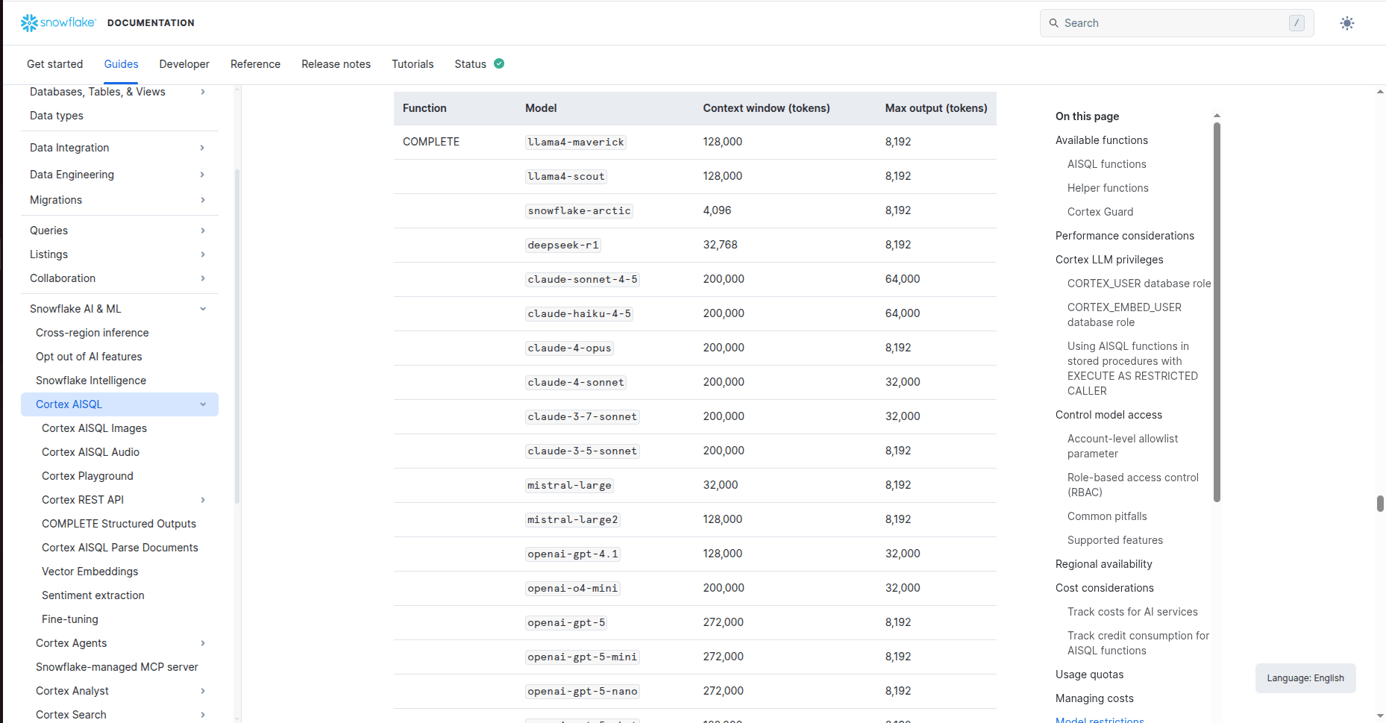Click the green checkmark next to Status
Viewport: 1386px width, 723px height.
(x=498, y=63)
